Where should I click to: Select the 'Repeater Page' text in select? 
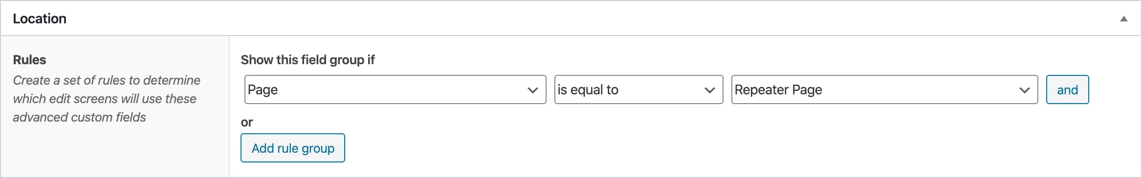[778, 90]
